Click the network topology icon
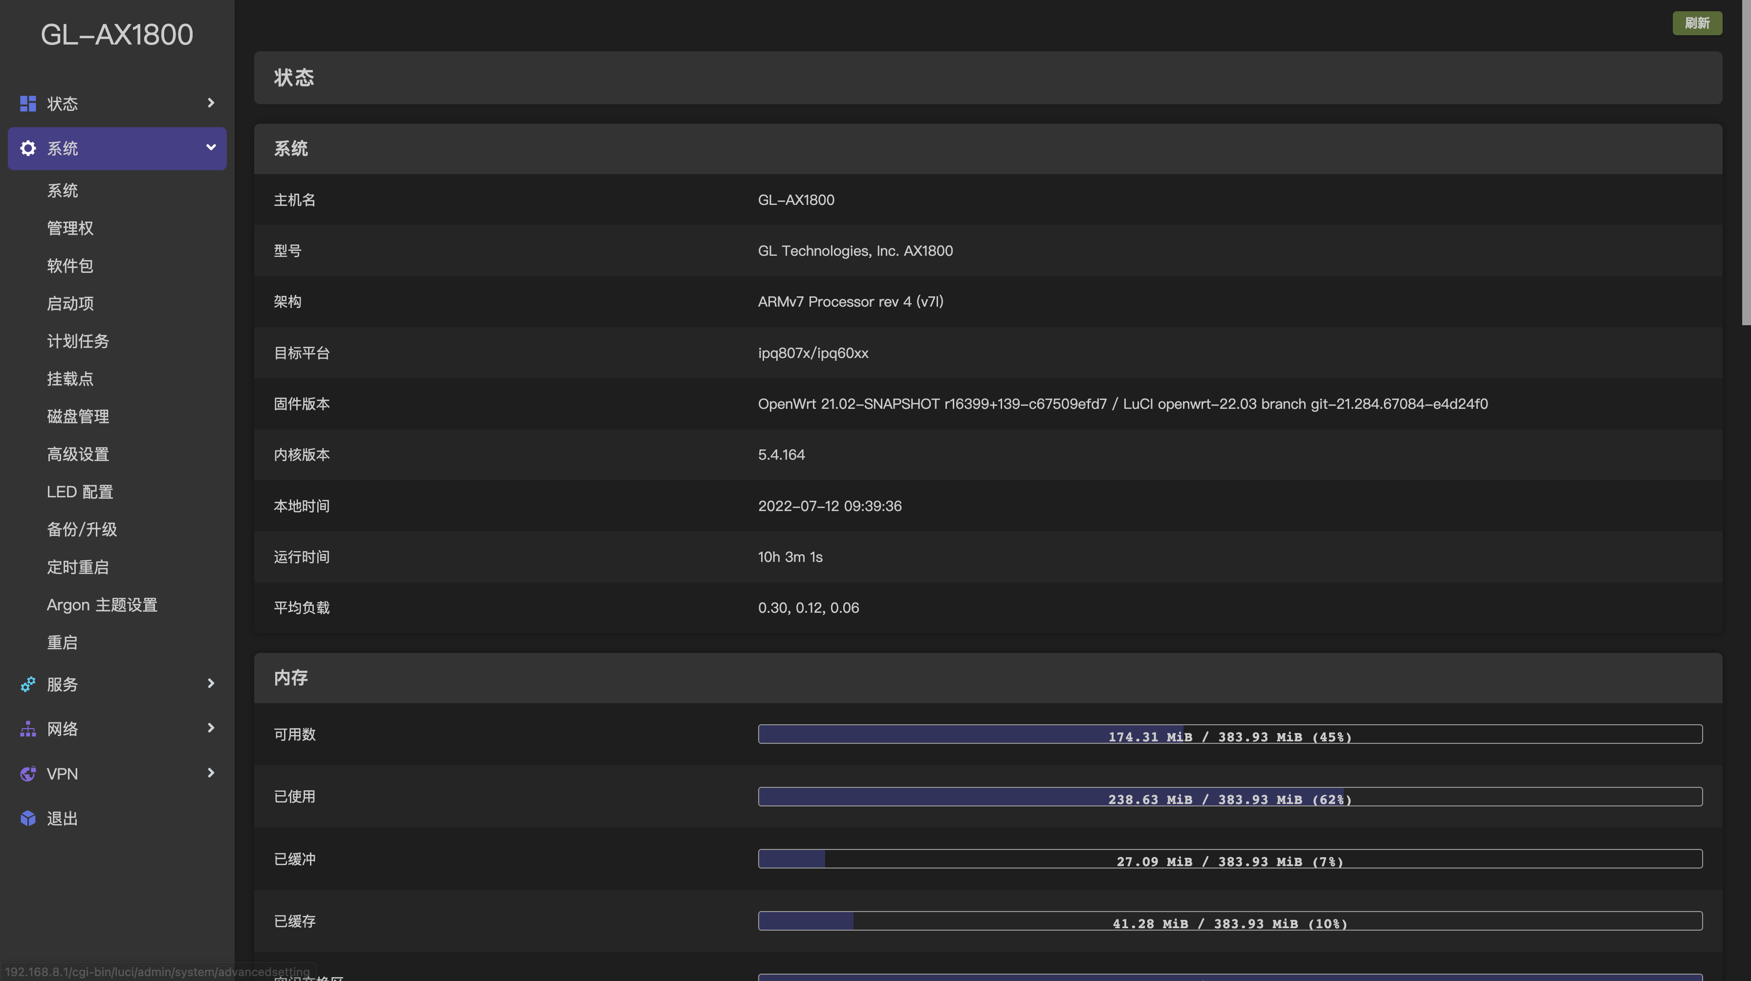 pos(28,729)
